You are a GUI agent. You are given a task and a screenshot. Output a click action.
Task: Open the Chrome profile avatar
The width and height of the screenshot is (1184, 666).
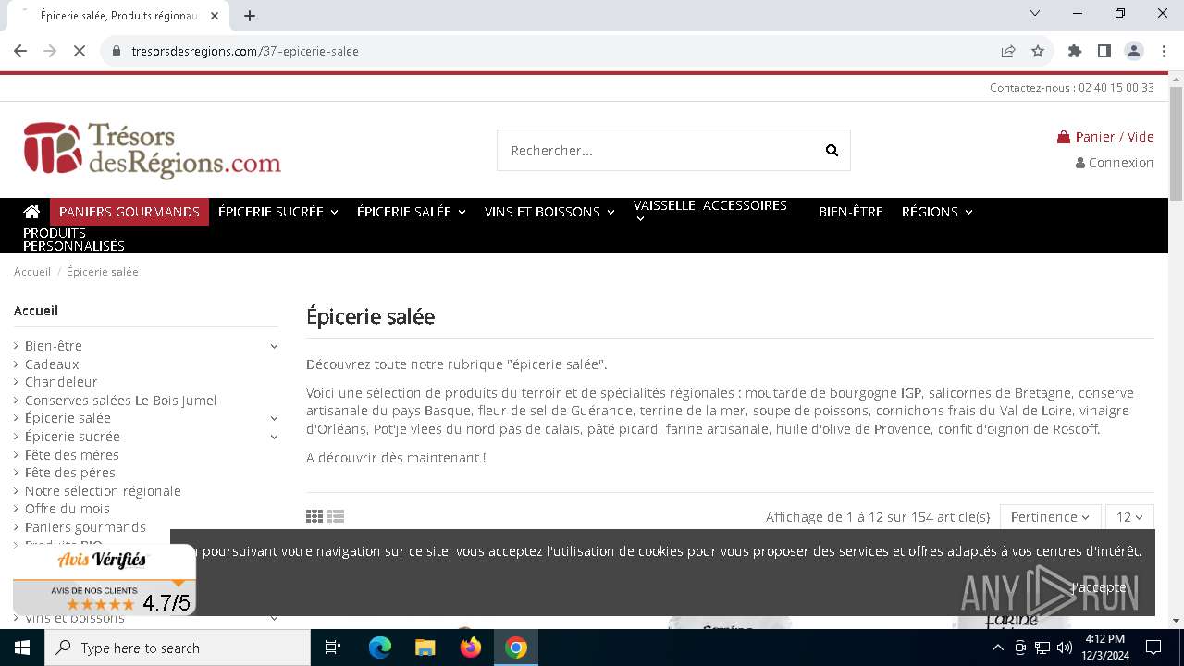pos(1134,51)
